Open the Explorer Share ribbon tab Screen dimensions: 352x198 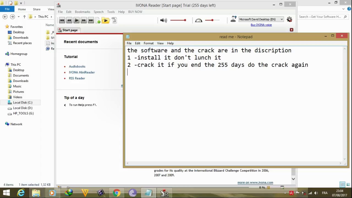click(37, 9)
